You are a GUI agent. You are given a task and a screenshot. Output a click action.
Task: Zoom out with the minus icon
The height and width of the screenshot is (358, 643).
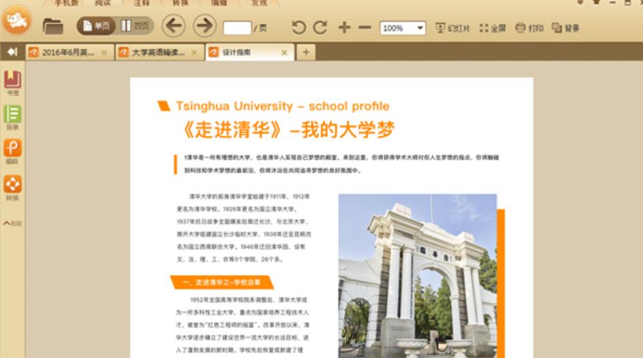(x=365, y=28)
